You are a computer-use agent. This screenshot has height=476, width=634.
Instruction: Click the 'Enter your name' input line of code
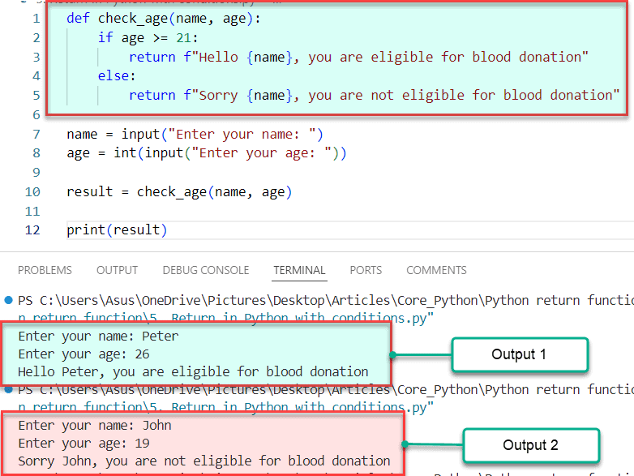click(195, 135)
